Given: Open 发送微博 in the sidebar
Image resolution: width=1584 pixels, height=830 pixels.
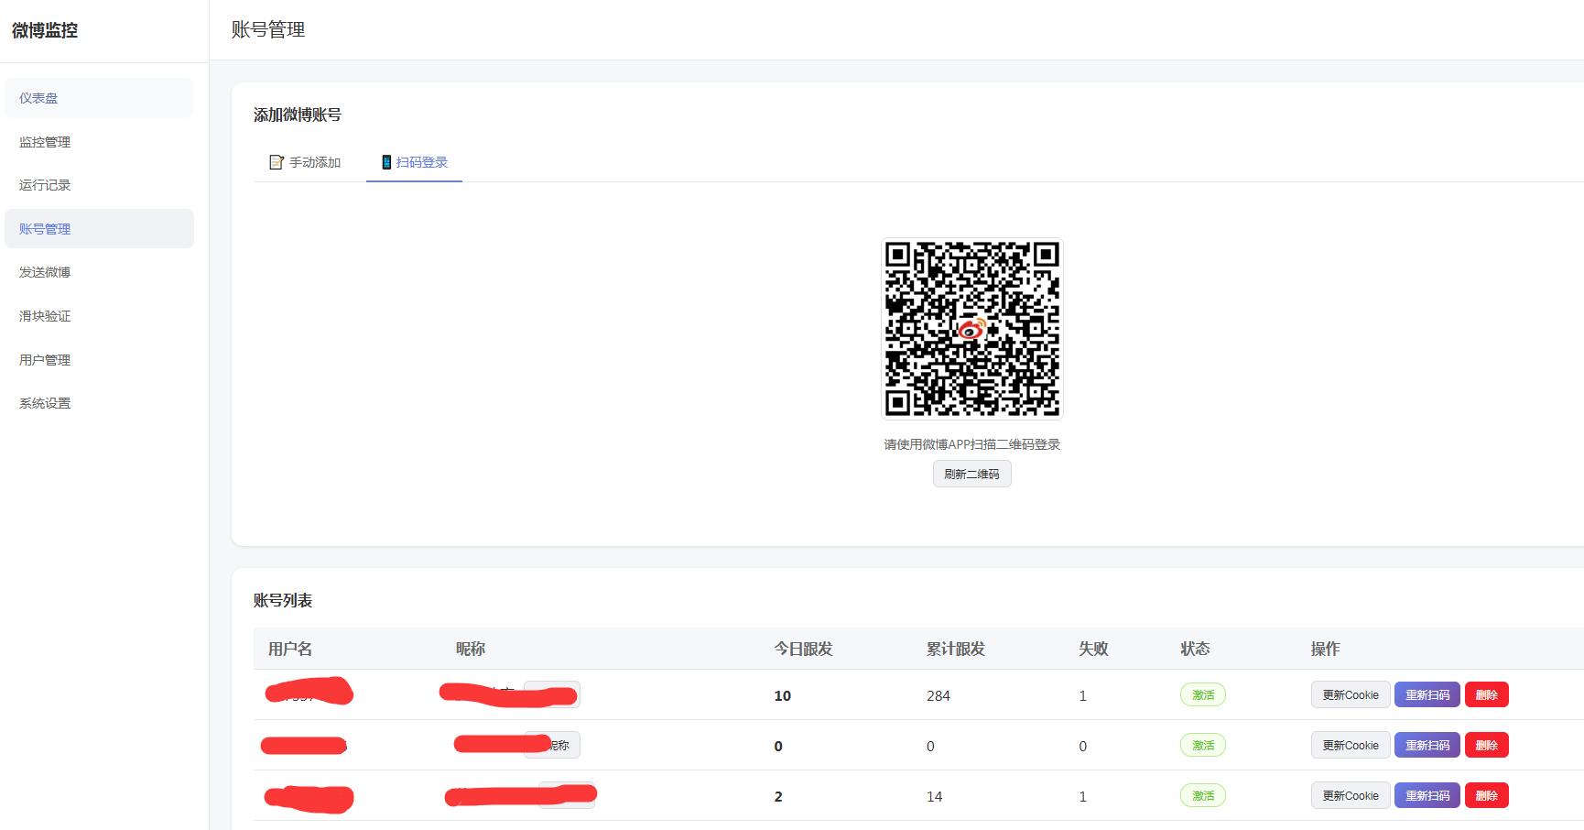Looking at the screenshot, I should pyautogui.click(x=99, y=272).
